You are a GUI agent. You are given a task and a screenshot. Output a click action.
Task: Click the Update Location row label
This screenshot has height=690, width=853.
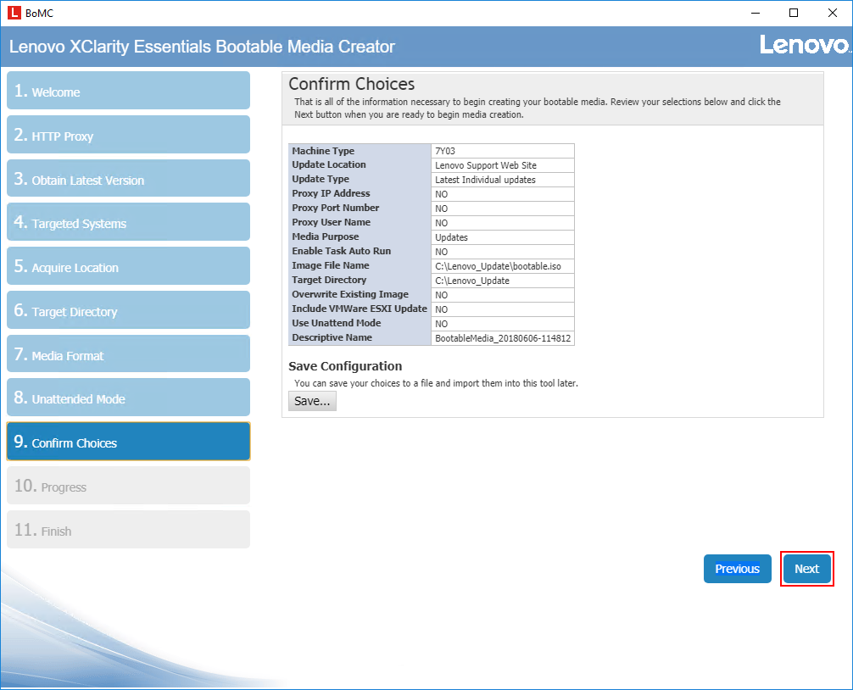329,164
